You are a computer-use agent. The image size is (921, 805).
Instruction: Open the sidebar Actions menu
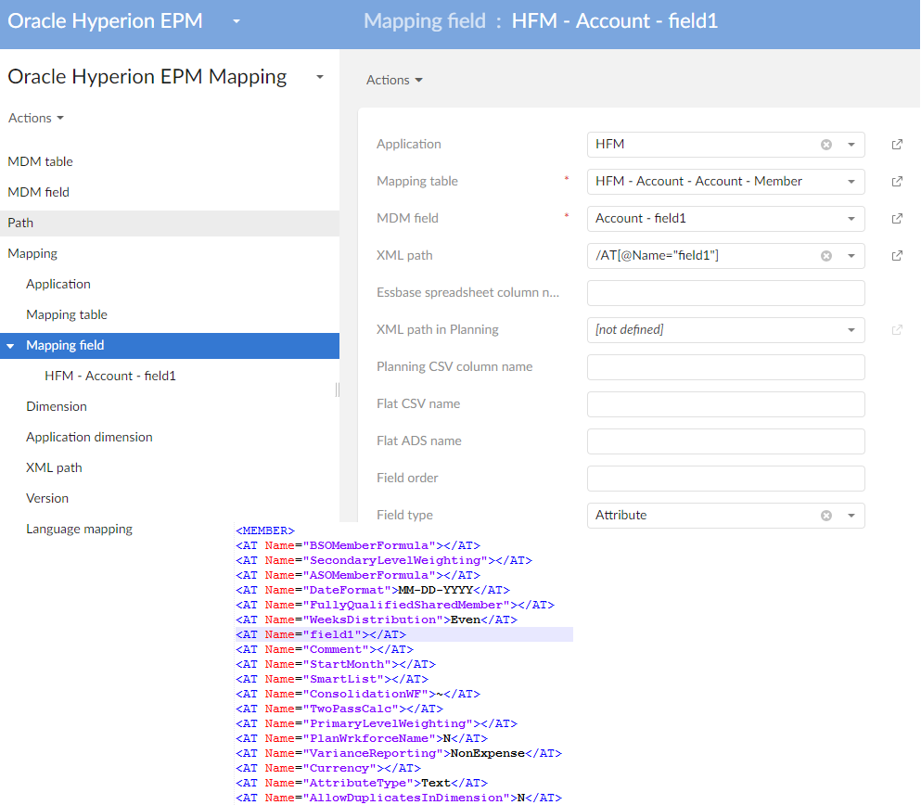36,118
